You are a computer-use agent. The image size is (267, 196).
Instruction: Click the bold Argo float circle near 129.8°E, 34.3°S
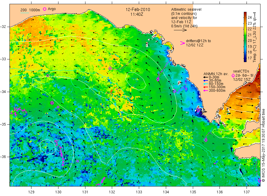[52, 103]
